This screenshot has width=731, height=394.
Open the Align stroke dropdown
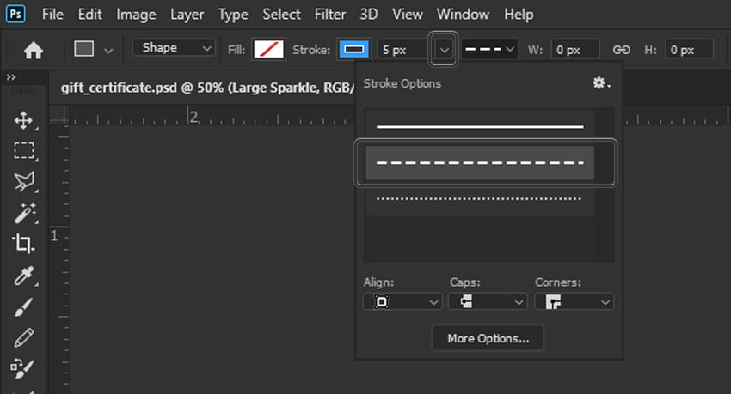[x=402, y=302]
